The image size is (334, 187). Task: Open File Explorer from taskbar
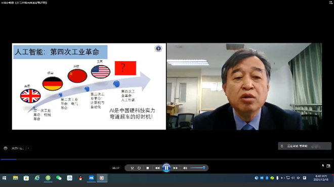(x=15, y=178)
